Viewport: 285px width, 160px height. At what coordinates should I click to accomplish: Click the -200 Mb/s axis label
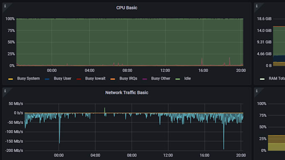coord(14,150)
